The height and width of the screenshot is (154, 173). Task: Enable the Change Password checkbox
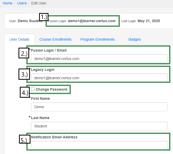33,89
